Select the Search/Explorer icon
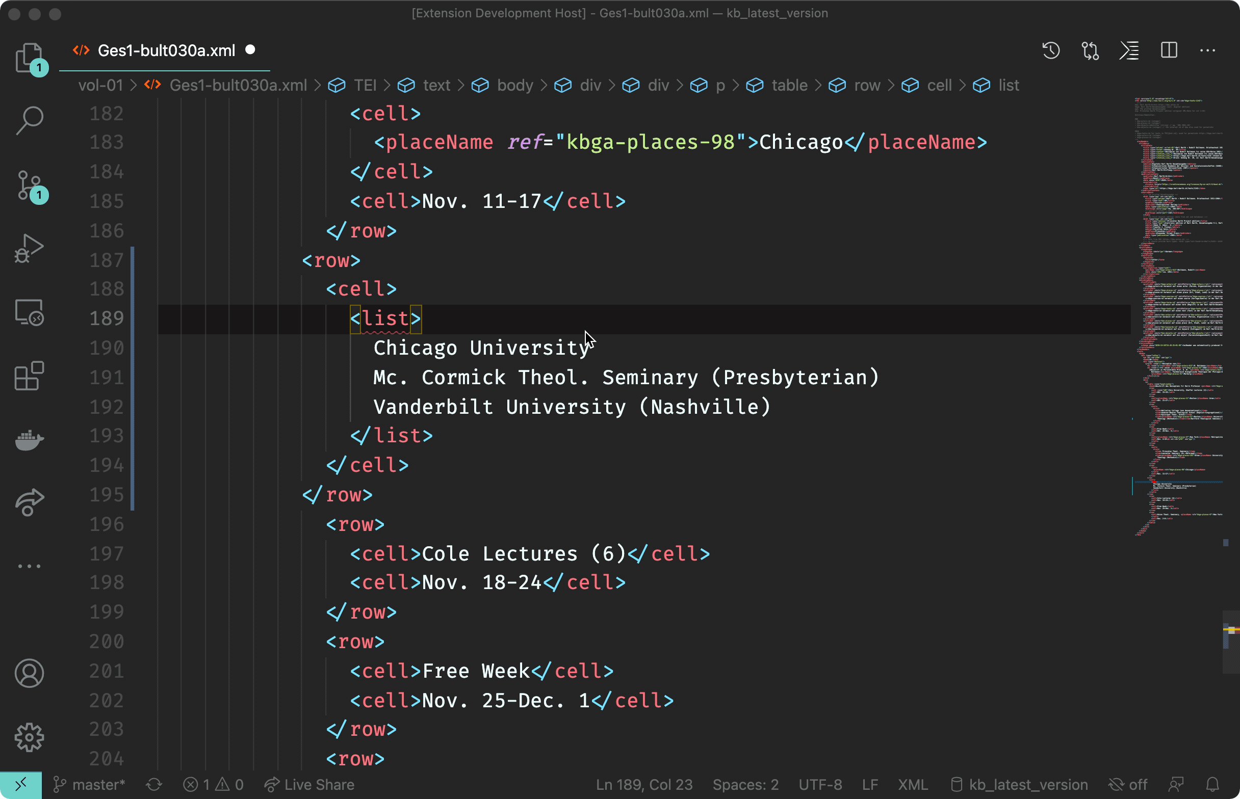The image size is (1240, 799). click(30, 119)
